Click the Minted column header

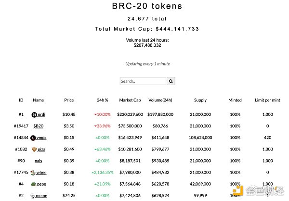pos(235,100)
